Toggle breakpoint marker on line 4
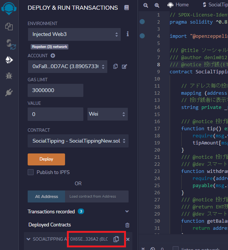Image resolution: width=228 pixels, height=250 pixels. coord(142,36)
